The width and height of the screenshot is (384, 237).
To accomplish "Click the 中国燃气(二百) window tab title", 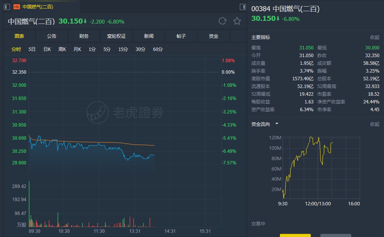I will click(x=38, y=7).
